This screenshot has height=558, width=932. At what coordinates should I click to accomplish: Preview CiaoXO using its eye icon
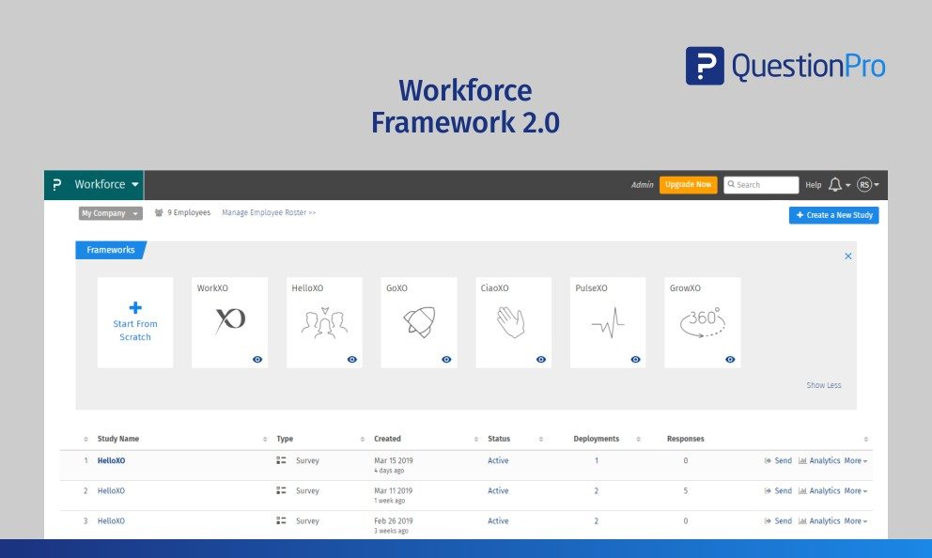[x=541, y=360]
